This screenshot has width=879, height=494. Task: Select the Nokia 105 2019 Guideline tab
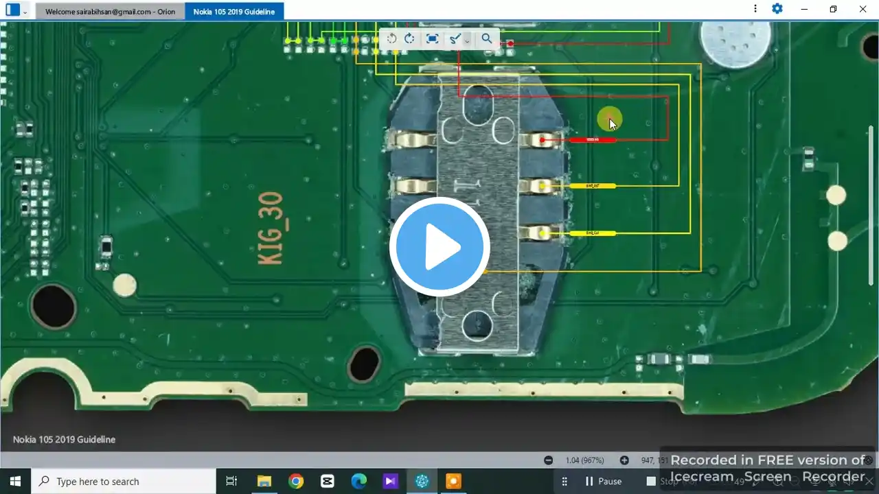point(233,12)
